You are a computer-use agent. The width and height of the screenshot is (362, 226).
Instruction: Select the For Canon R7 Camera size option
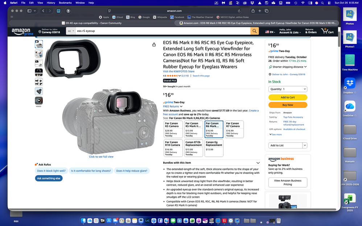[234, 129]
